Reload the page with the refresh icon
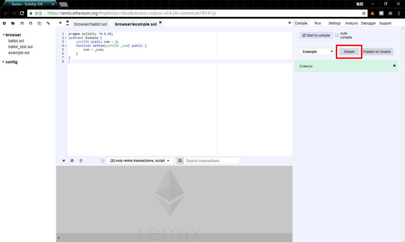This screenshot has width=405, height=242. tap(22, 13)
